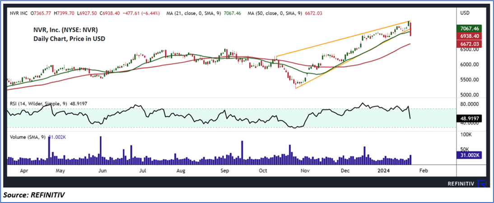Click the green 7067.46 price axis tag
Viewport: 494px width, 203px height.
(470, 28)
